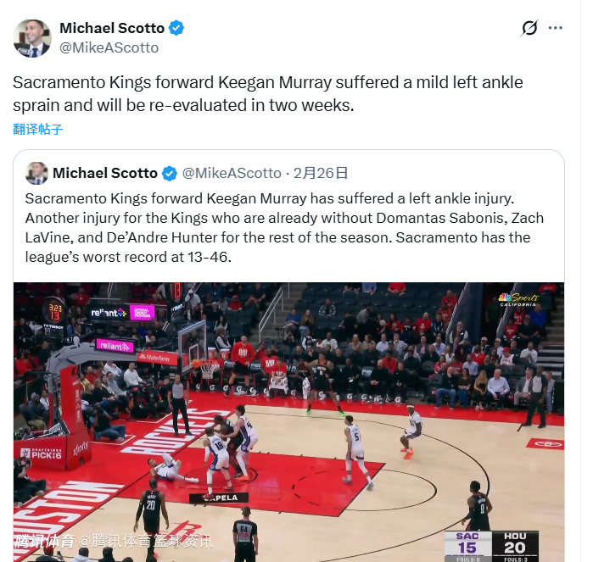
Task: Click the small avatar in the quoted tweet
Action: pos(36,173)
